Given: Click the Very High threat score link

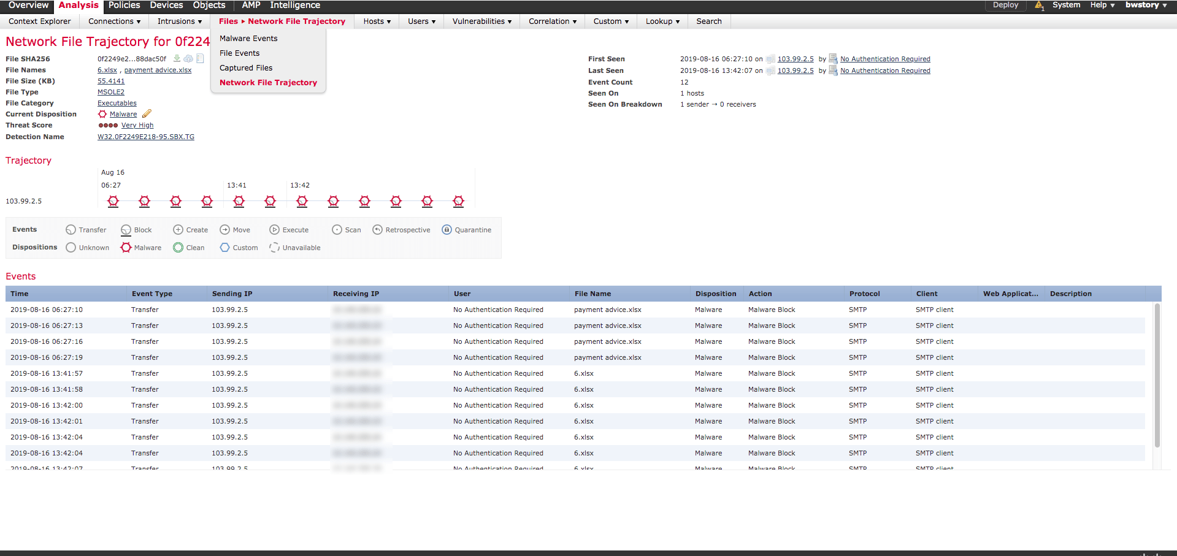Looking at the screenshot, I should [x=137, y=126].
